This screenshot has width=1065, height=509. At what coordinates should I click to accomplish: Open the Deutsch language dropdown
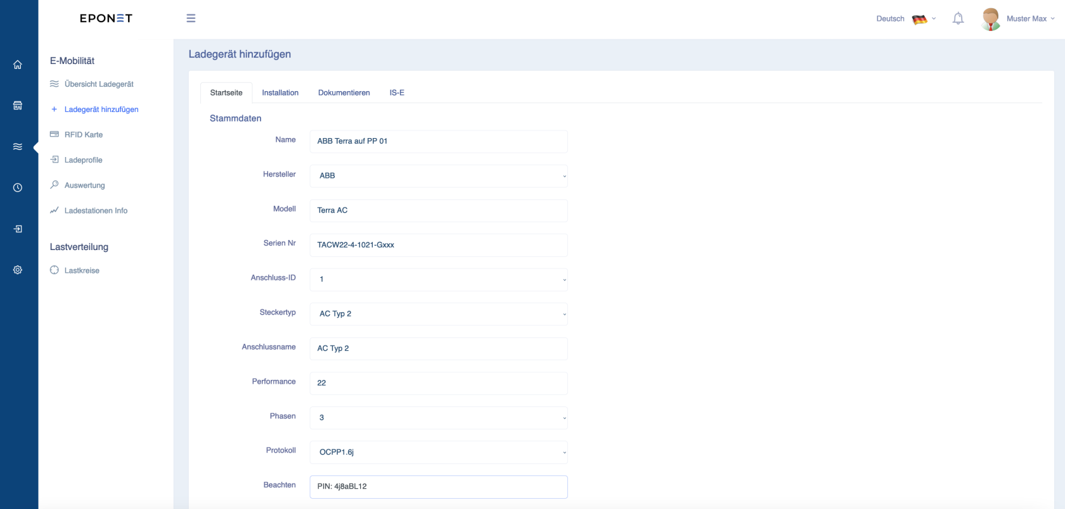pyautogui.click(x=906, y=19)
